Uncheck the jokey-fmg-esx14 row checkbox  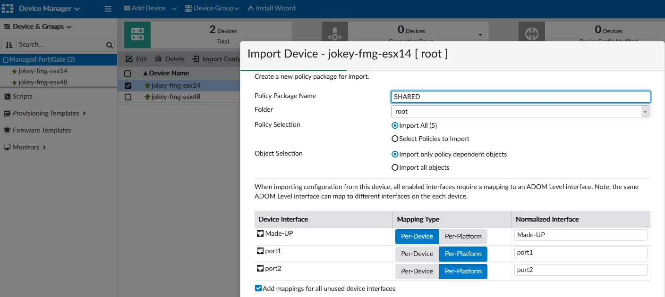128,86
